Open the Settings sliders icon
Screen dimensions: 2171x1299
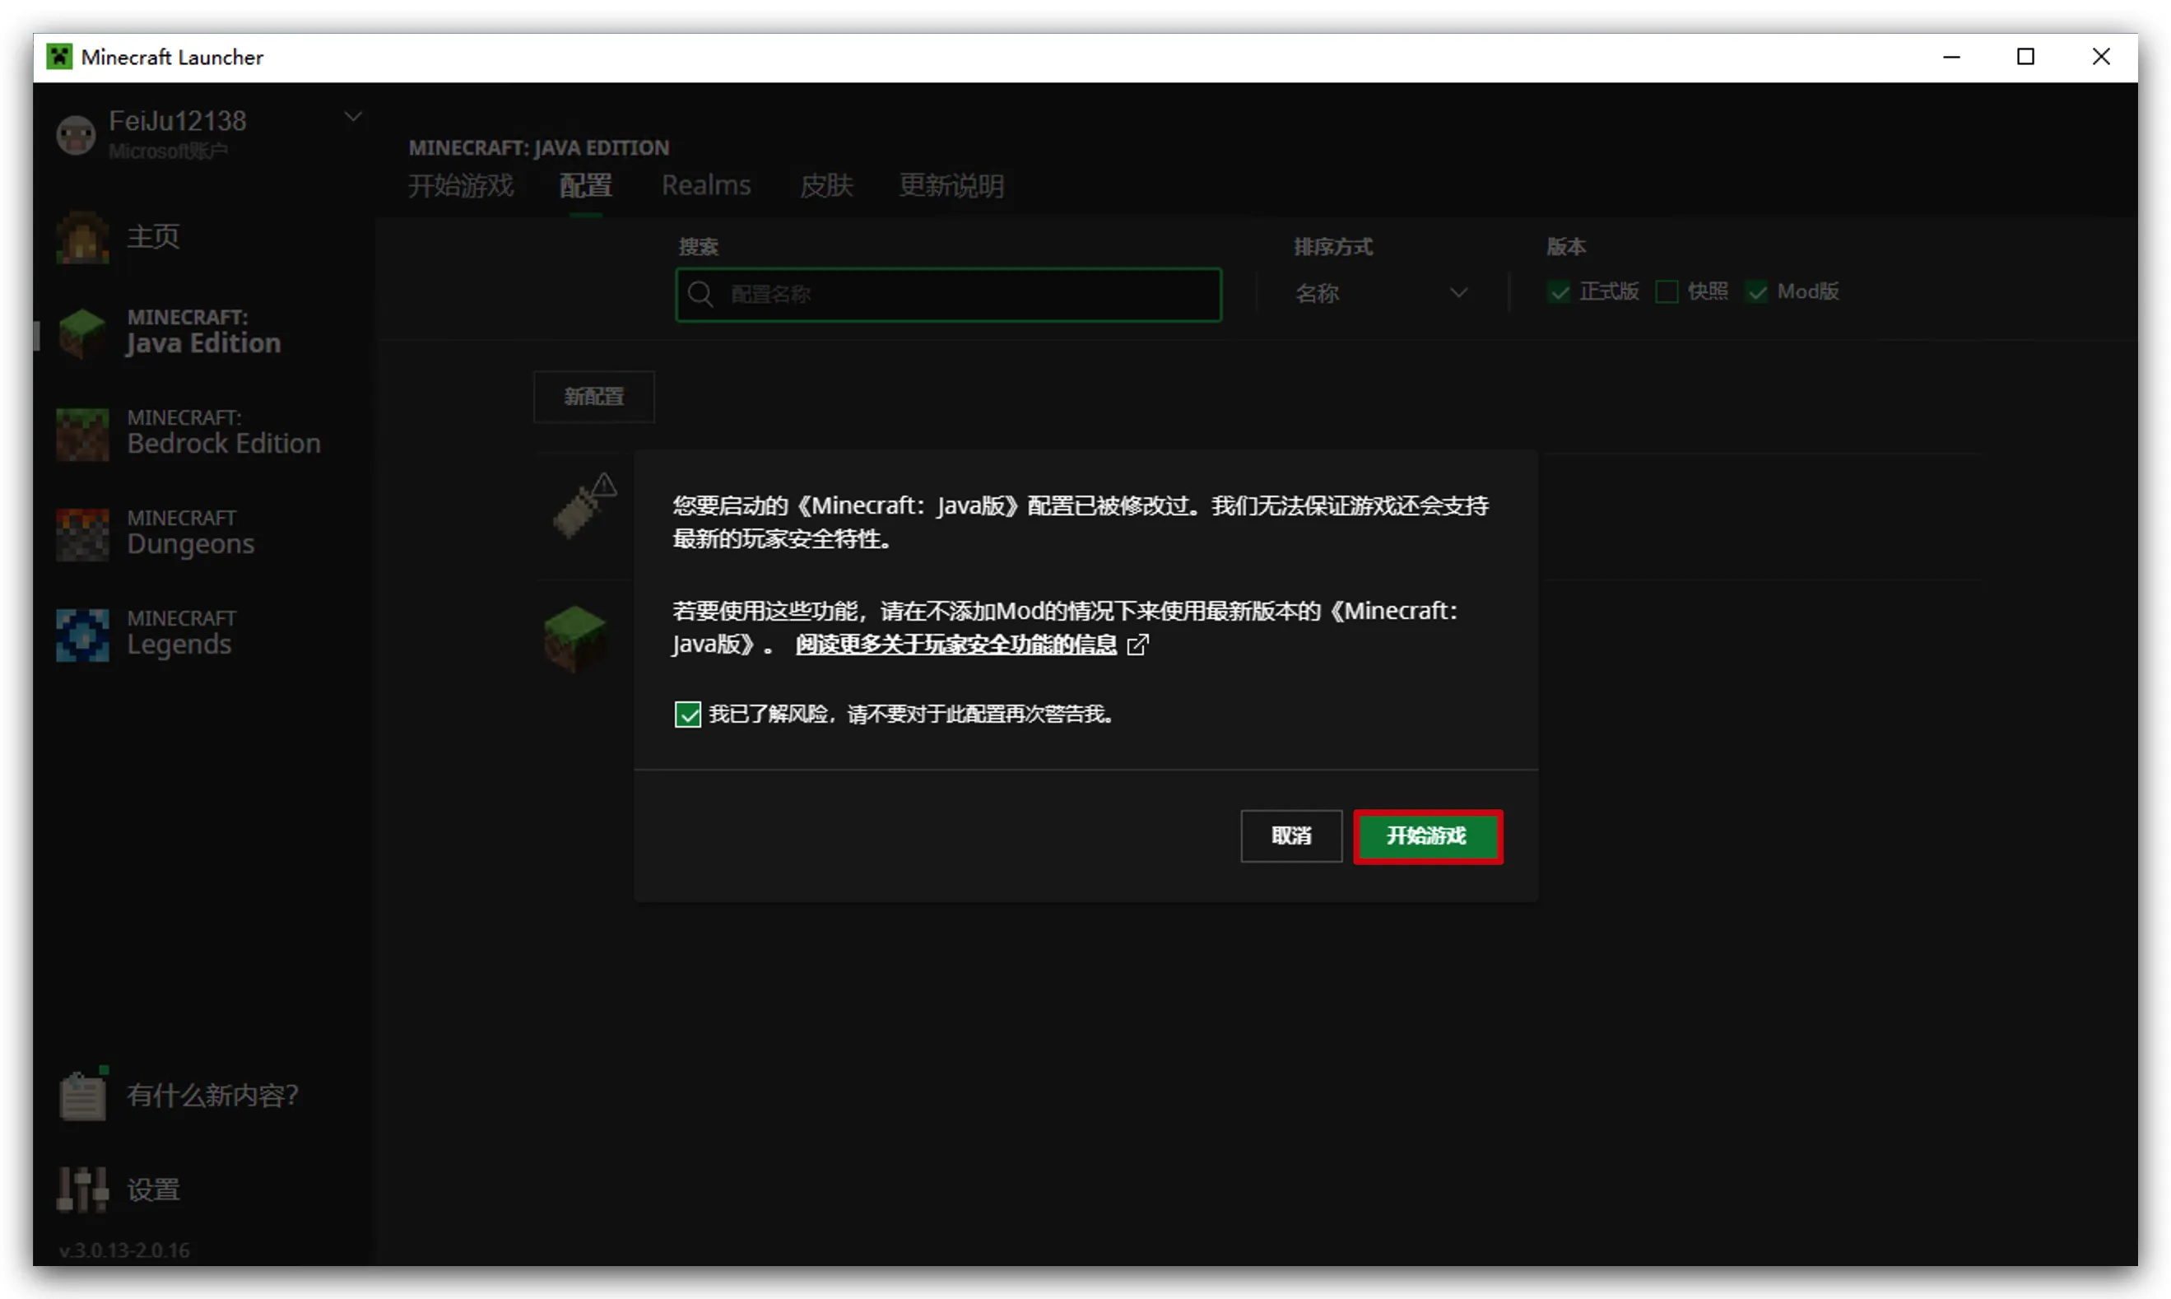[x=82, y=1189]
